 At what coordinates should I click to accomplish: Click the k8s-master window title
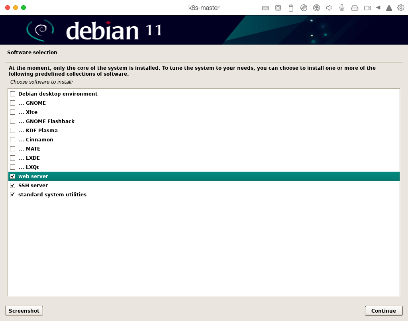[x=204, y=8]
